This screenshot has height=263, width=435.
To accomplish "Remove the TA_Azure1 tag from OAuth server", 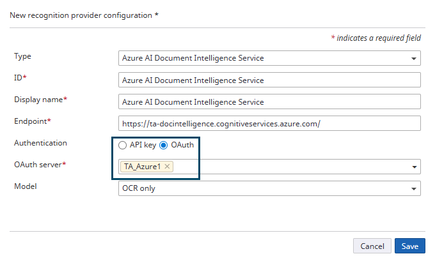I will 167,167.
